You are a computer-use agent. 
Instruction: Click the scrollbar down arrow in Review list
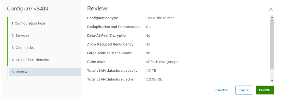pyautogui.click(x=272, y=81)
